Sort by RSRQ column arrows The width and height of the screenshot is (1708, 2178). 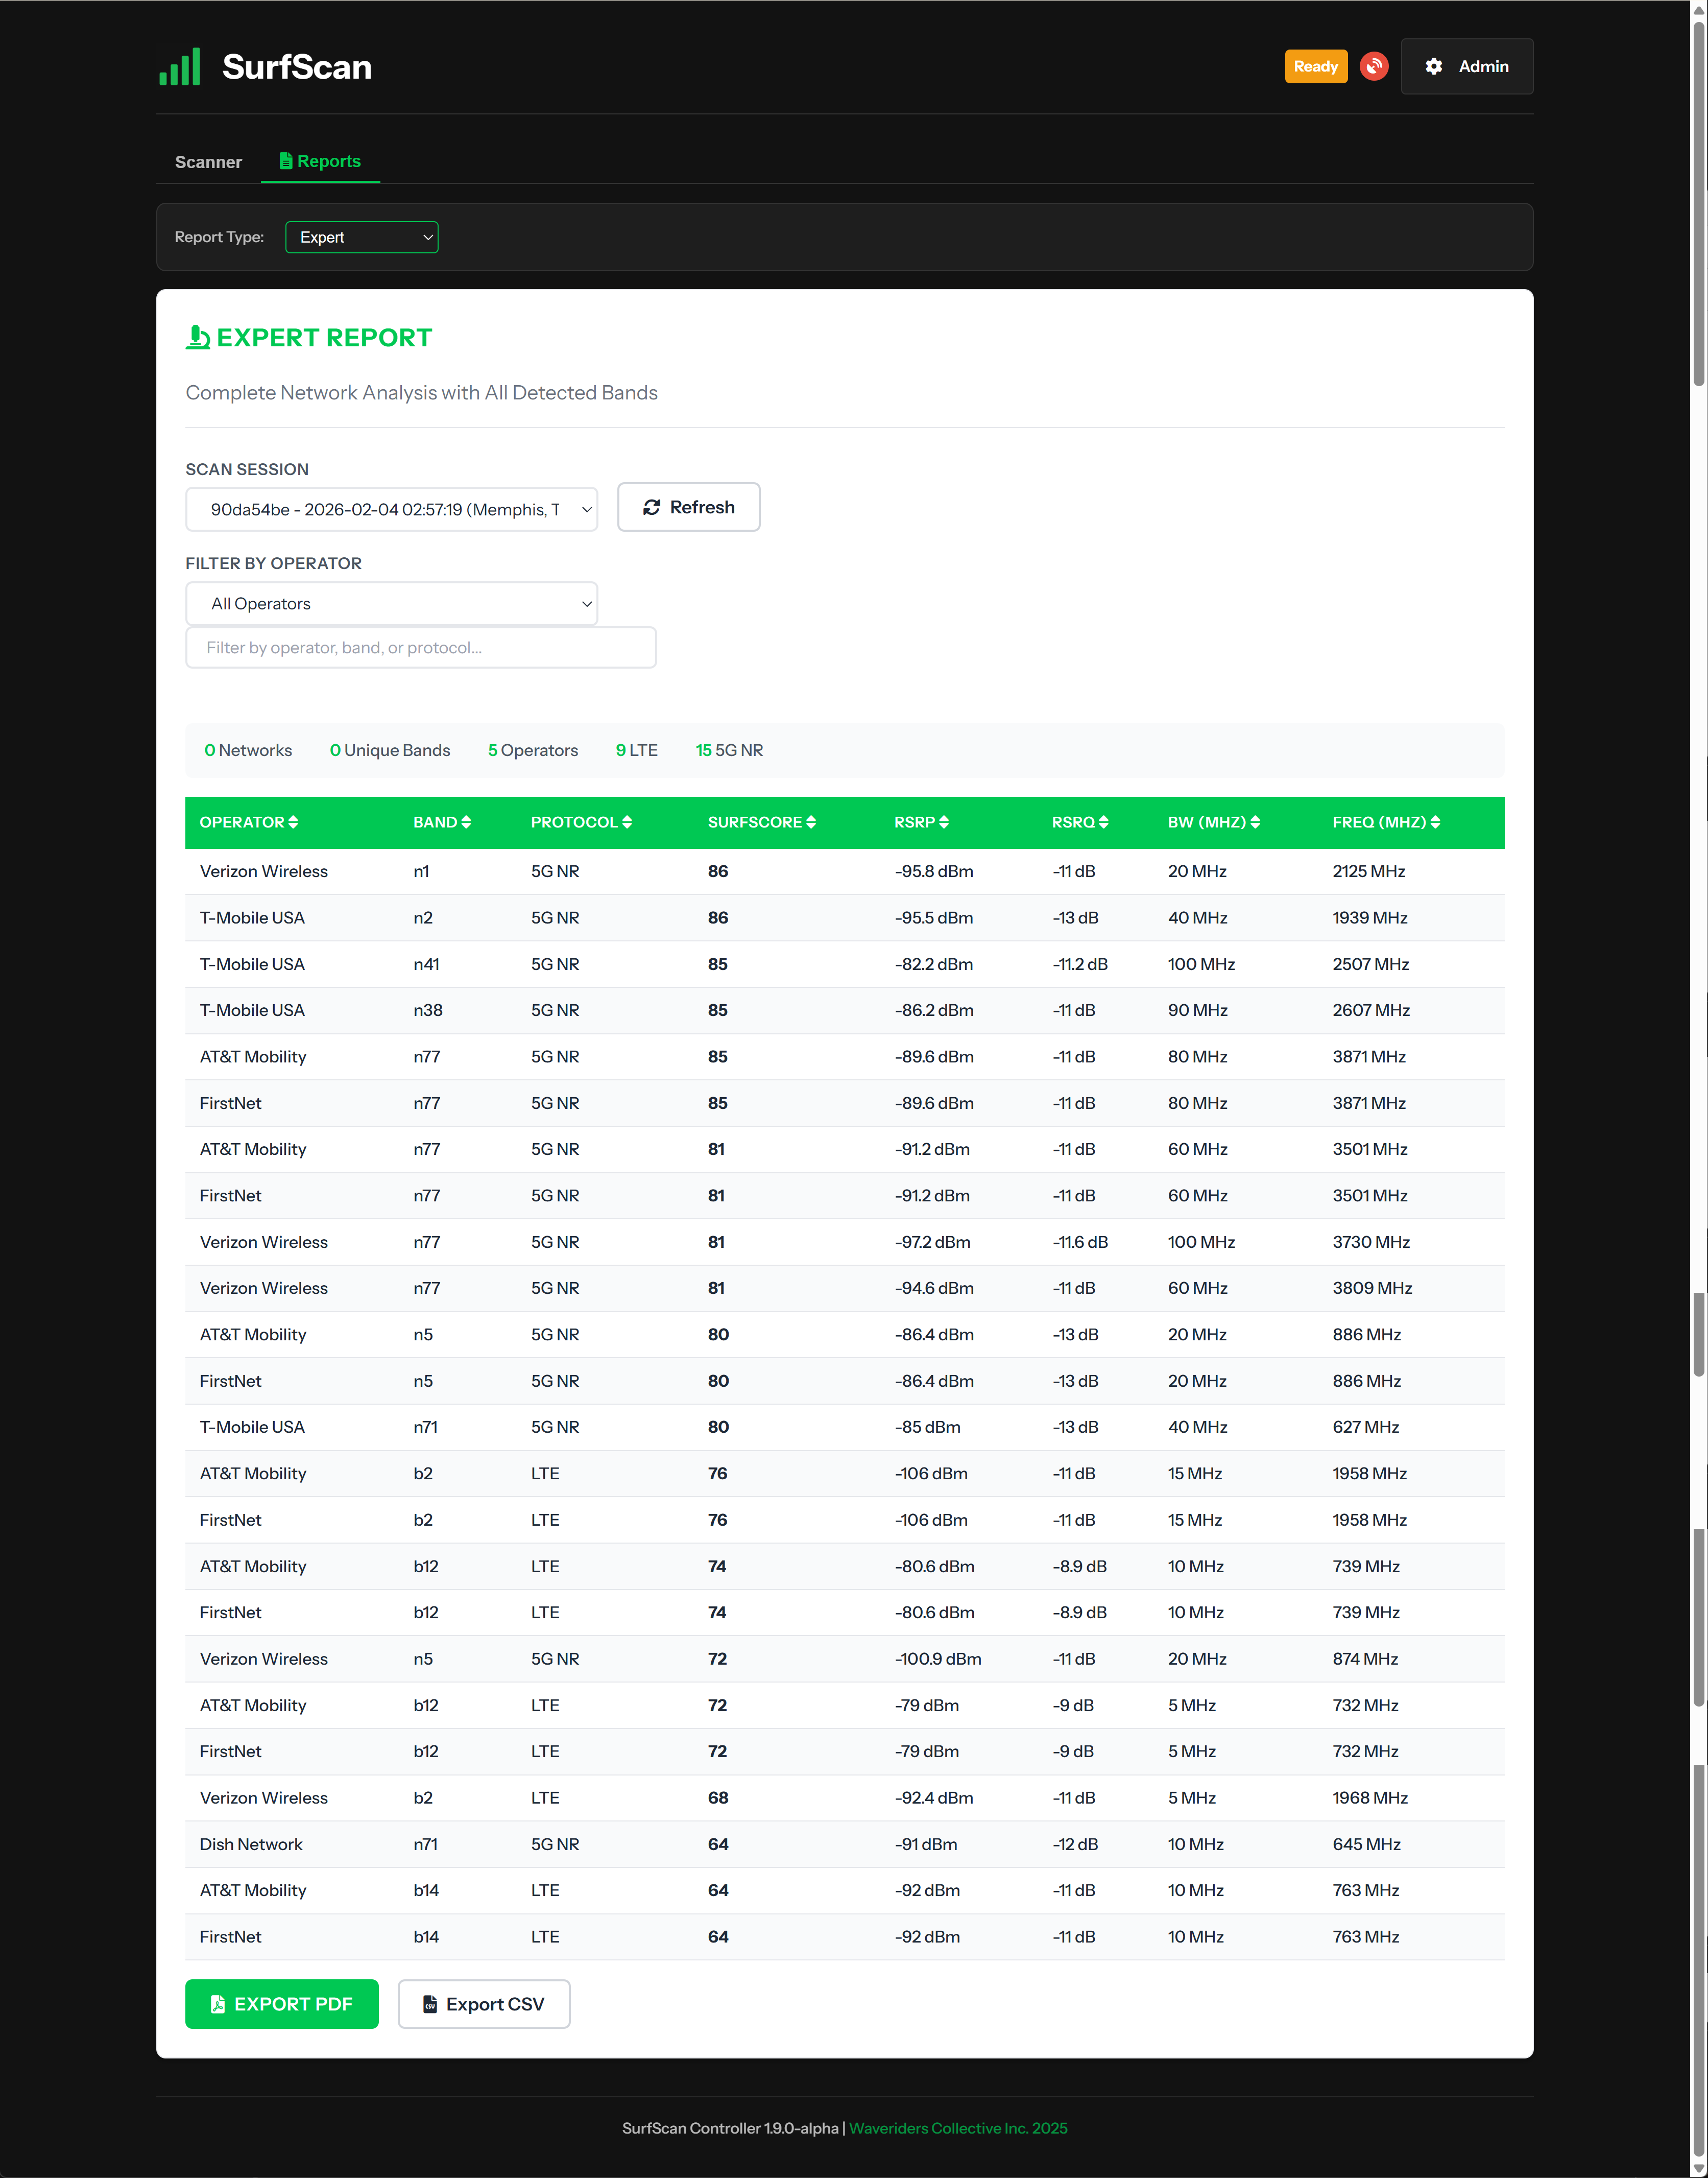tap(1104, 822)
